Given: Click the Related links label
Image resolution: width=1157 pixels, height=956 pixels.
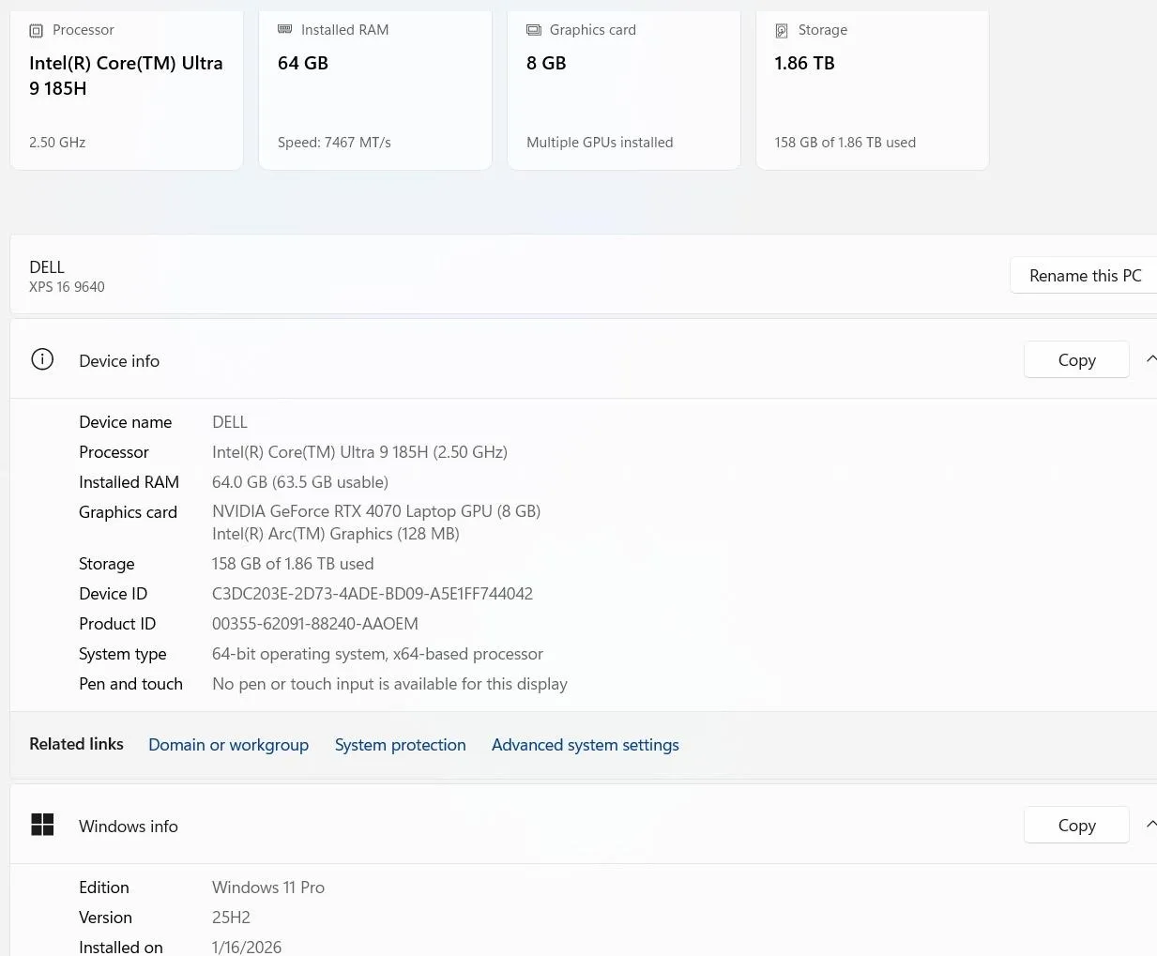Looking at the screenshot, I should [x=76, y=744].
